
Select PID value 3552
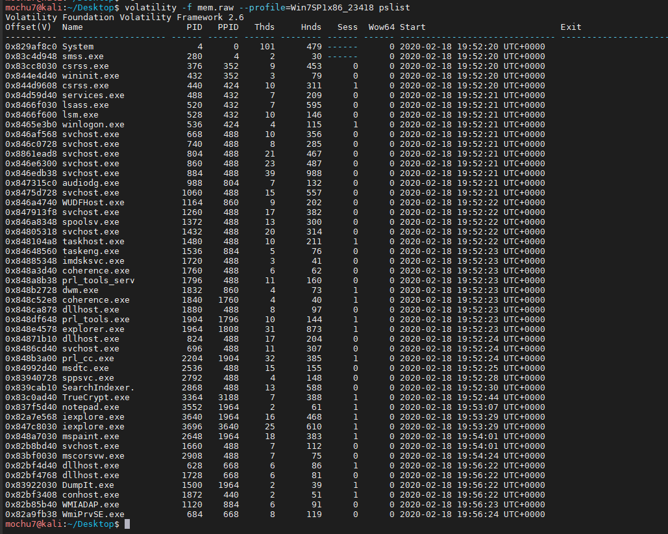(192, 407)
